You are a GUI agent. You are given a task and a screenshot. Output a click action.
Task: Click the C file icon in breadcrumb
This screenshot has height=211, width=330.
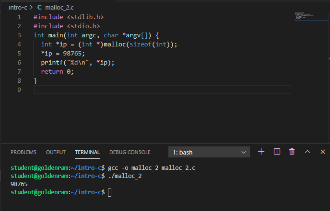click(39, 8)
